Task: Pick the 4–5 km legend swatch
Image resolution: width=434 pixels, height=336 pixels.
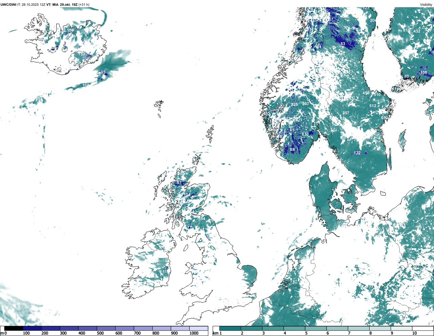Action: (294, 328)
